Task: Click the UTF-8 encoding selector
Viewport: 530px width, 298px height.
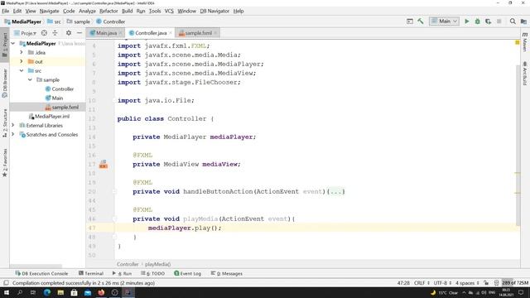Action: [x=442, y=283]
